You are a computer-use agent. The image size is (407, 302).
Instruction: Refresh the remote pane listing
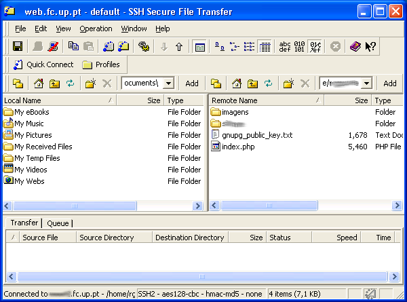pos(268,83)
